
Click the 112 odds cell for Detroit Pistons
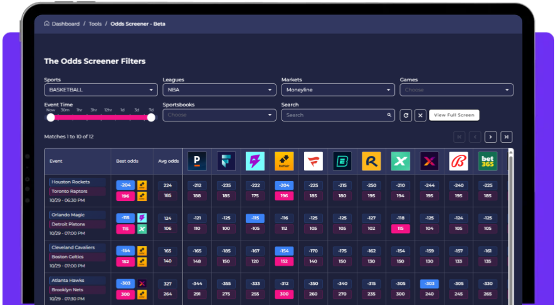point(285,229)
